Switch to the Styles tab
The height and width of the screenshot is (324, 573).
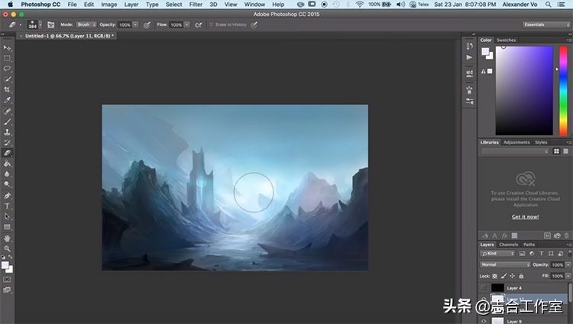coord(541,142)
